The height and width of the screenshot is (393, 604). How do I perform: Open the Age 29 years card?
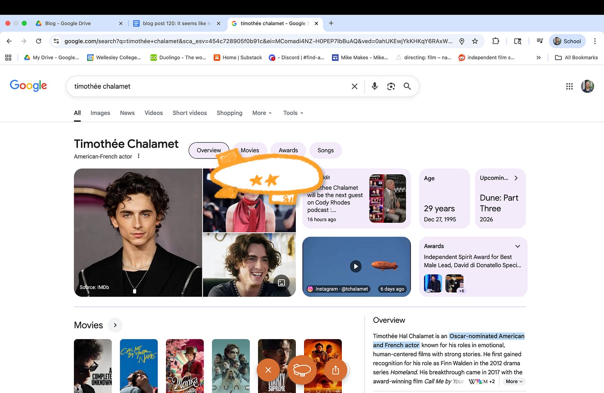point(444,198)
